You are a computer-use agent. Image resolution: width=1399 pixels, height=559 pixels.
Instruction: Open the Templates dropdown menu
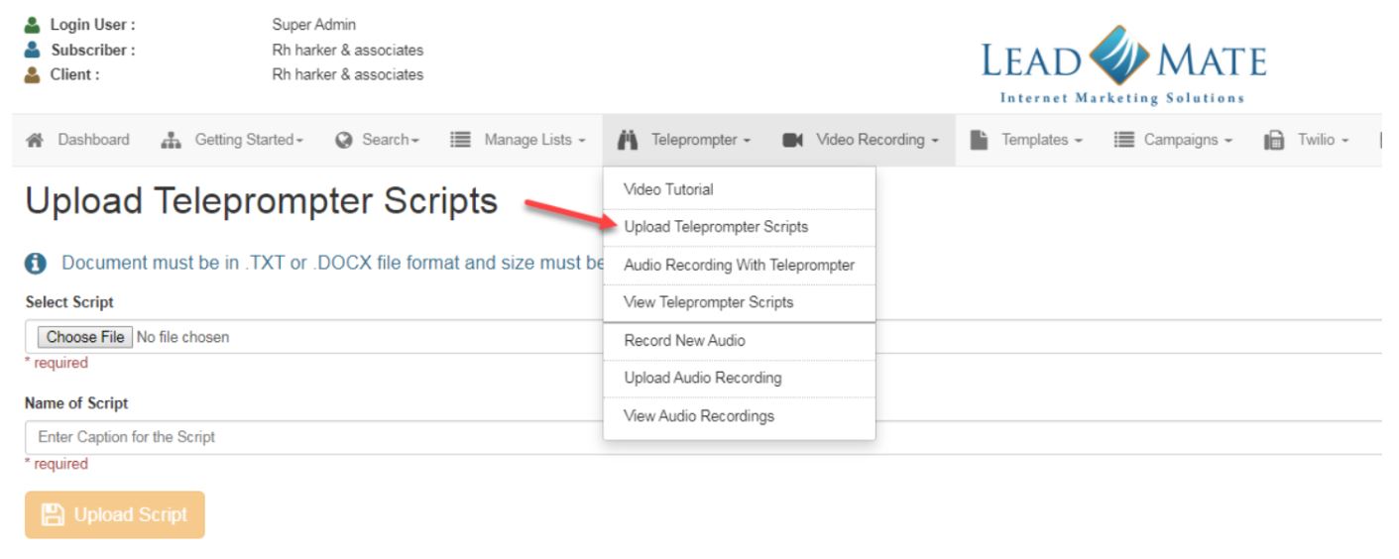(1043, 141)
